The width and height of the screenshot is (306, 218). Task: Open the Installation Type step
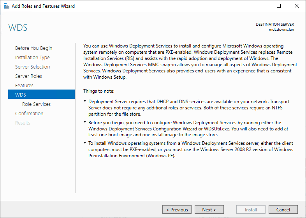pyautogui.click(x=32, y=58)
